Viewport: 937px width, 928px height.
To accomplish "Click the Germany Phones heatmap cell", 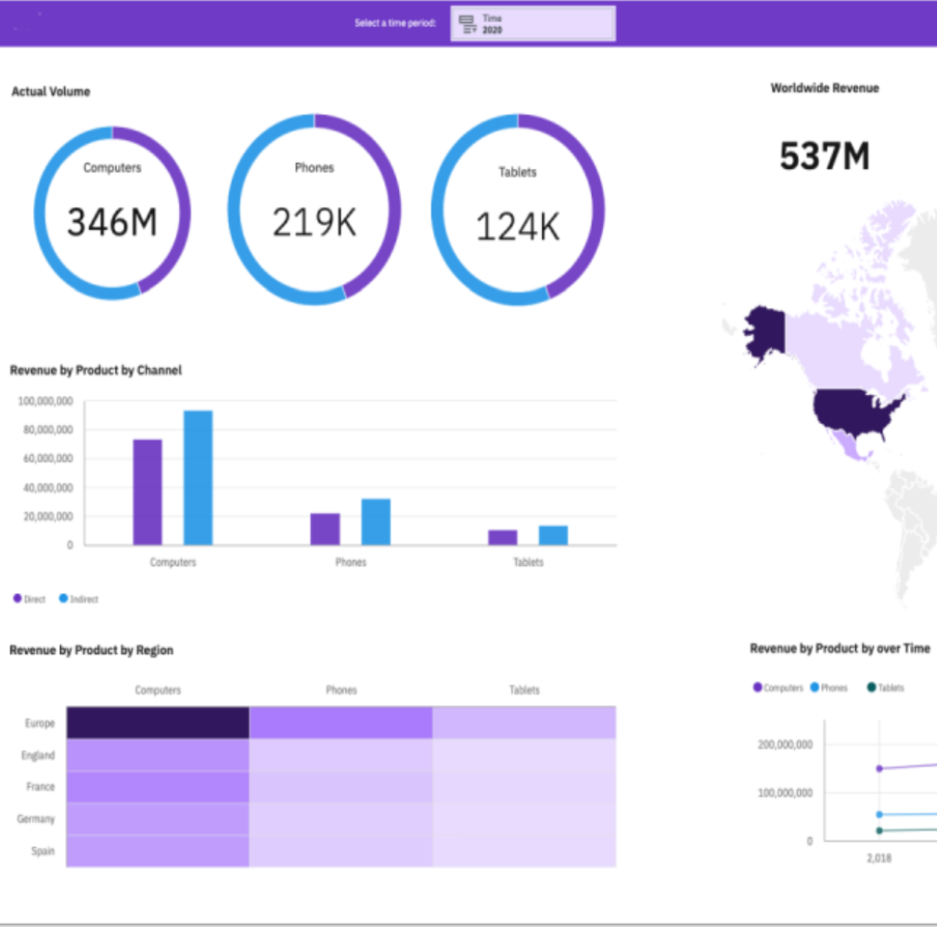I will pyautogui.click(x=340, y=818).
